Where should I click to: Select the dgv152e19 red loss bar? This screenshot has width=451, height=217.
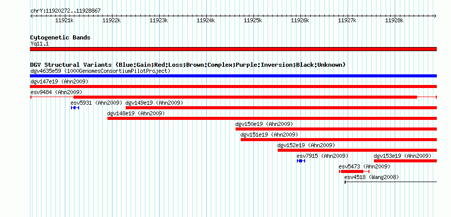[x=357, y=150]
